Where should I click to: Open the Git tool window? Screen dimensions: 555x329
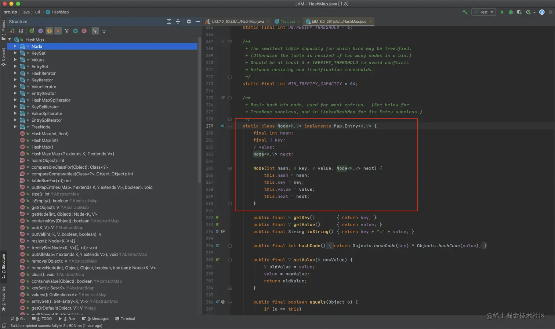pyautogui.click(x=18, y=319)
